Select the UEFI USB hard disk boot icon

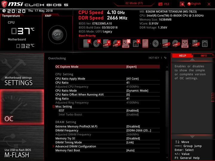[107, 44]
